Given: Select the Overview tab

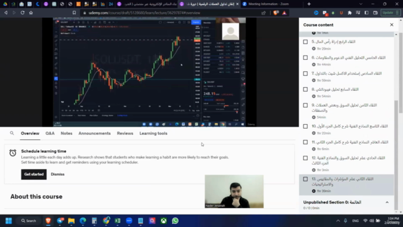Looking at the screenshot, I should point(30,133).
